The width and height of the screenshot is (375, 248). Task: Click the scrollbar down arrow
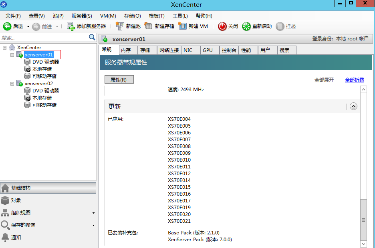[x=363, y=244]
